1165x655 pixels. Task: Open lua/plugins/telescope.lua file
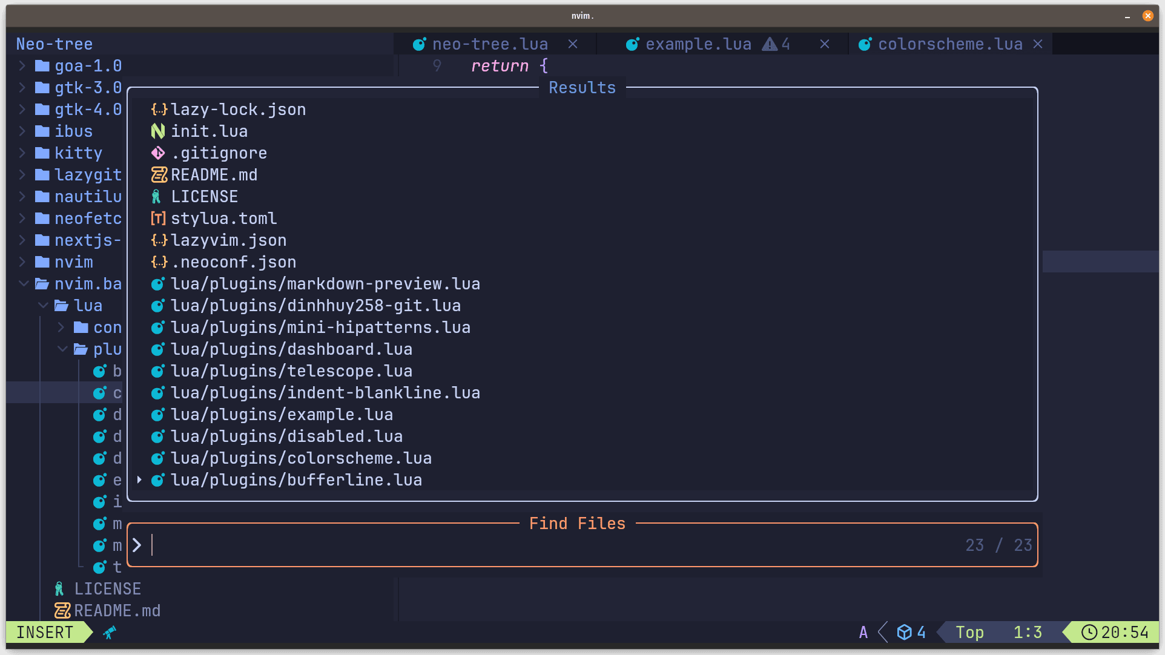[x=291, y=370]
